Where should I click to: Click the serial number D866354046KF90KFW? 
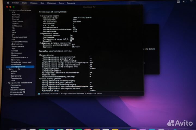pyautogui.click(x=82, y=18)
